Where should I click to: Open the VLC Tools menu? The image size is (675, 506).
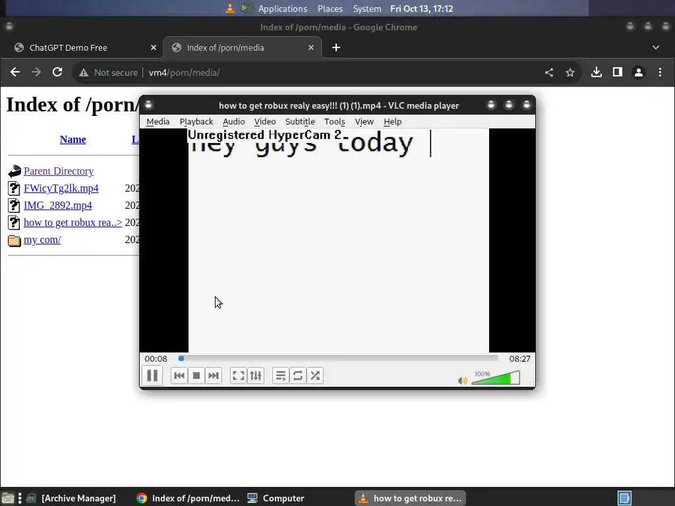coord(334,122)
